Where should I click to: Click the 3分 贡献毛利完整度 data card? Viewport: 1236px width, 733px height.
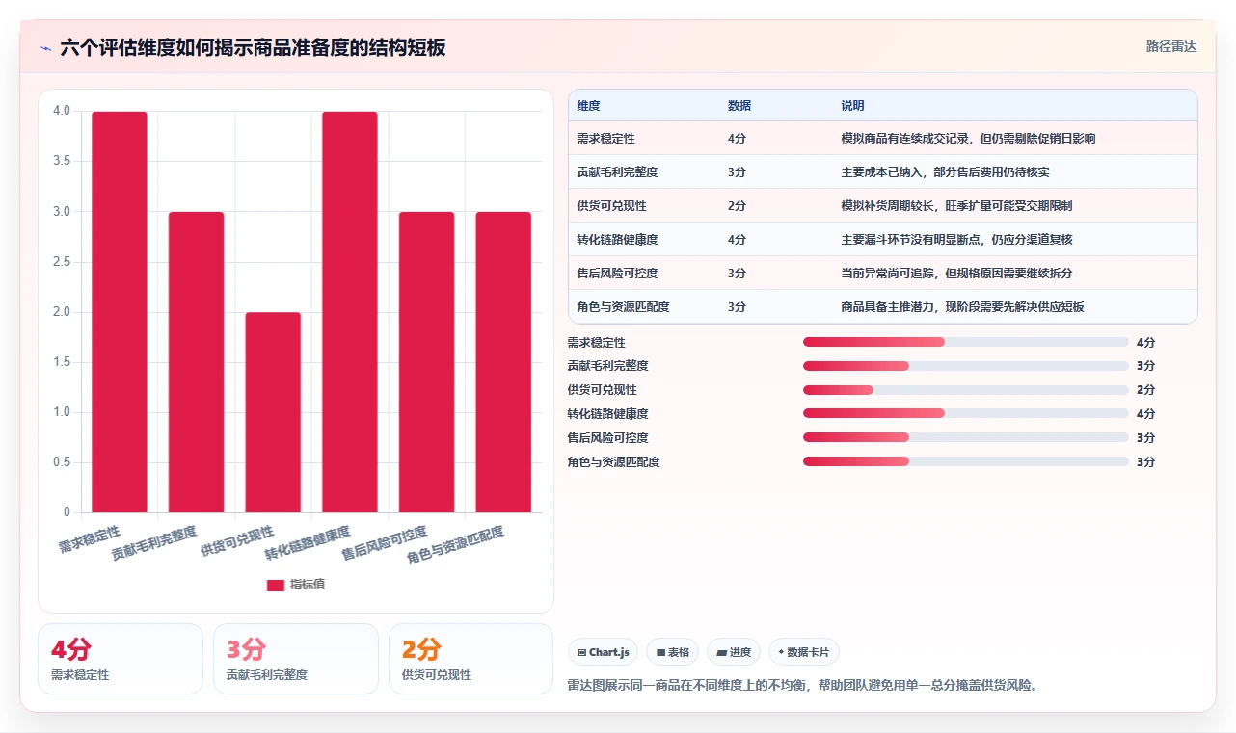point(296,659)
